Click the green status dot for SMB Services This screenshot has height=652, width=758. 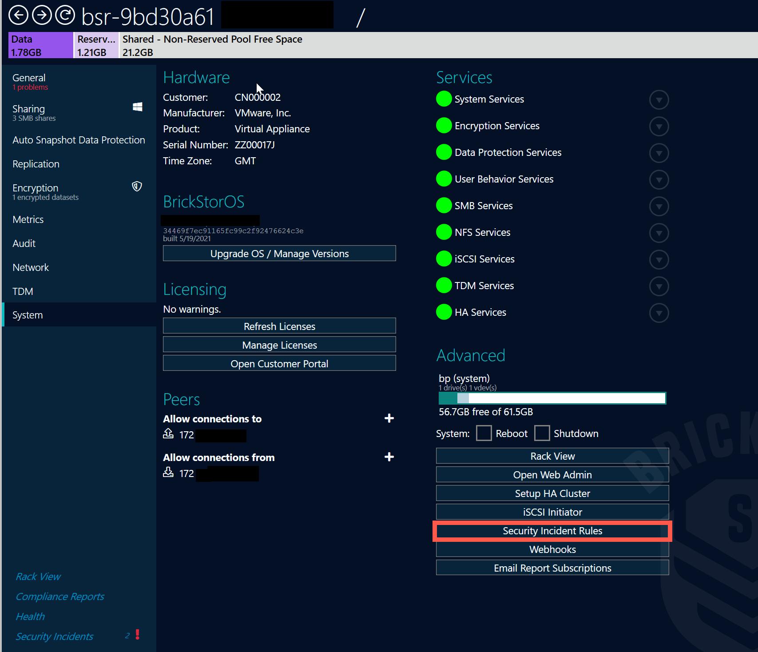tap(444, 205)
